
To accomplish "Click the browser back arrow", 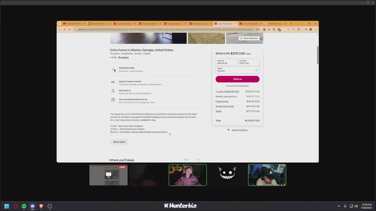I will (x=60, y=29).
